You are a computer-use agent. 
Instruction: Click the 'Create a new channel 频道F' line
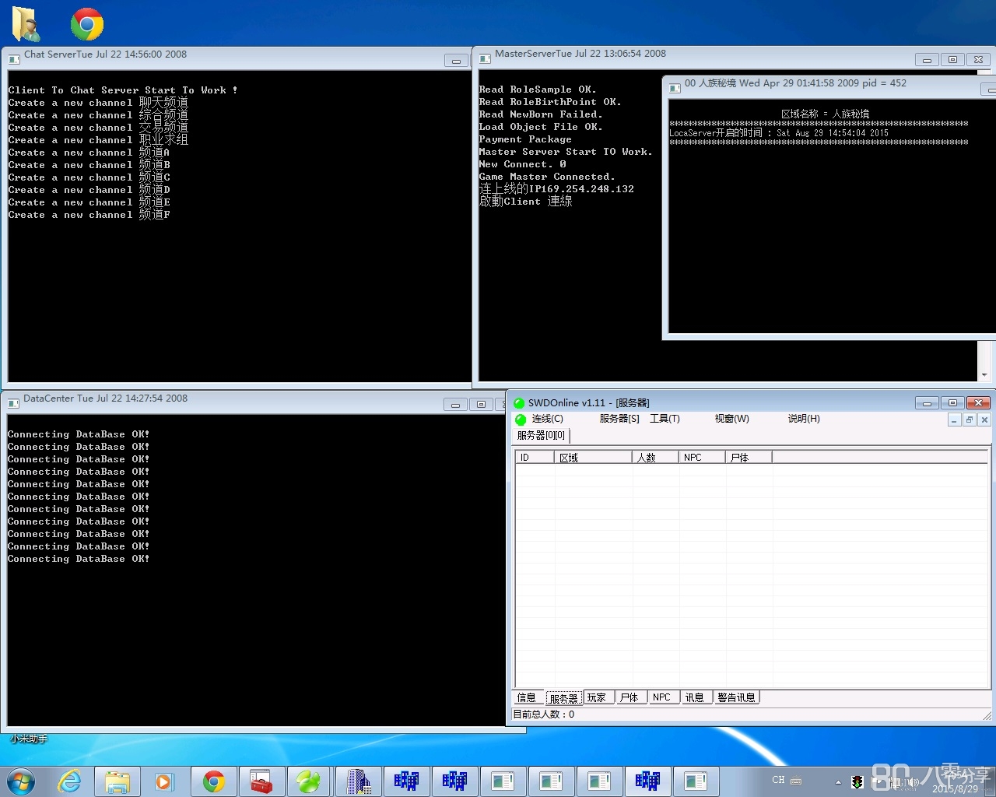[89, 215]
